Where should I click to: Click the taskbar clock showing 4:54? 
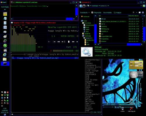click(x=5, y=108)
